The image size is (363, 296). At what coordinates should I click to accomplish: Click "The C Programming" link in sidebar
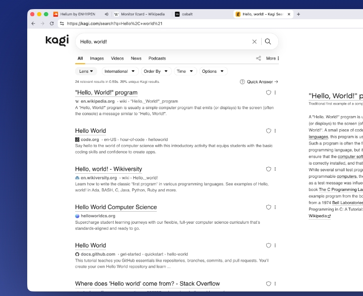[x=341, y=190]
